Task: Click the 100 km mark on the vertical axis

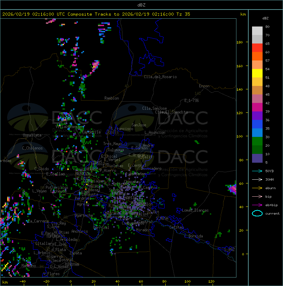Action: (x=239, y=137)
